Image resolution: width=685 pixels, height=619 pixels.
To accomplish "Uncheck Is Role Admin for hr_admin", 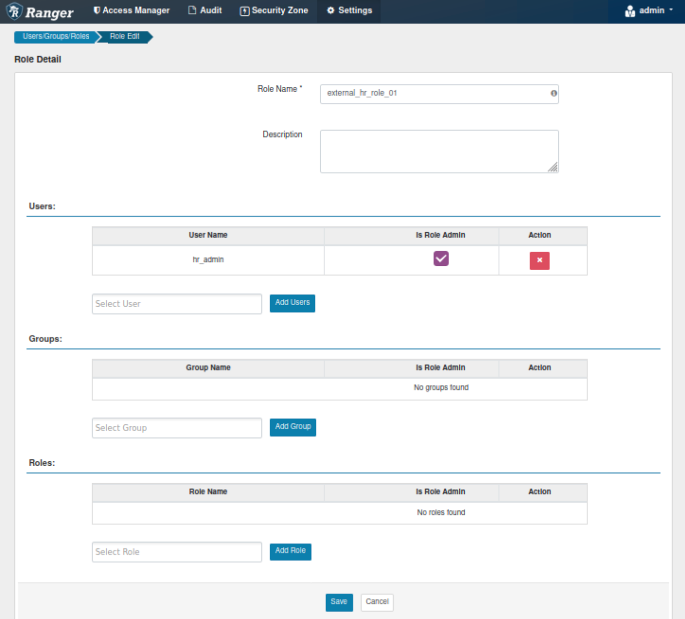I will tap(440, 259).
